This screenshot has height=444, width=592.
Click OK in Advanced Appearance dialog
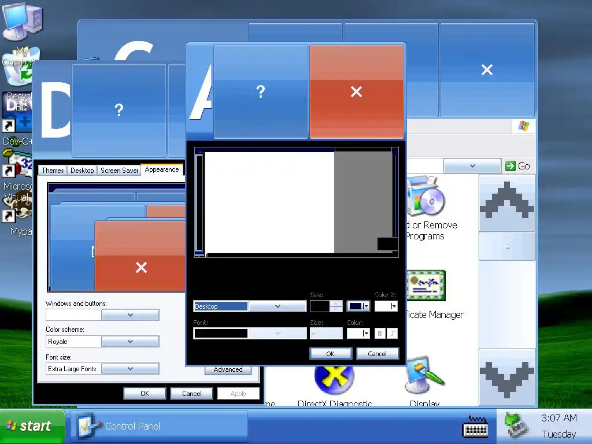click(330, 354)
